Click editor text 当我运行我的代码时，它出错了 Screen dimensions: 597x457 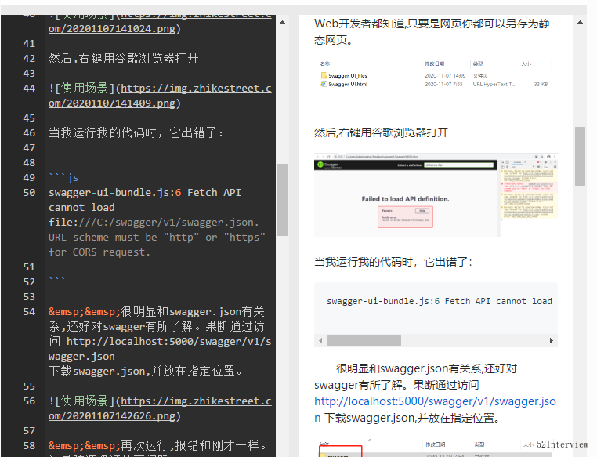pos(136,133)
